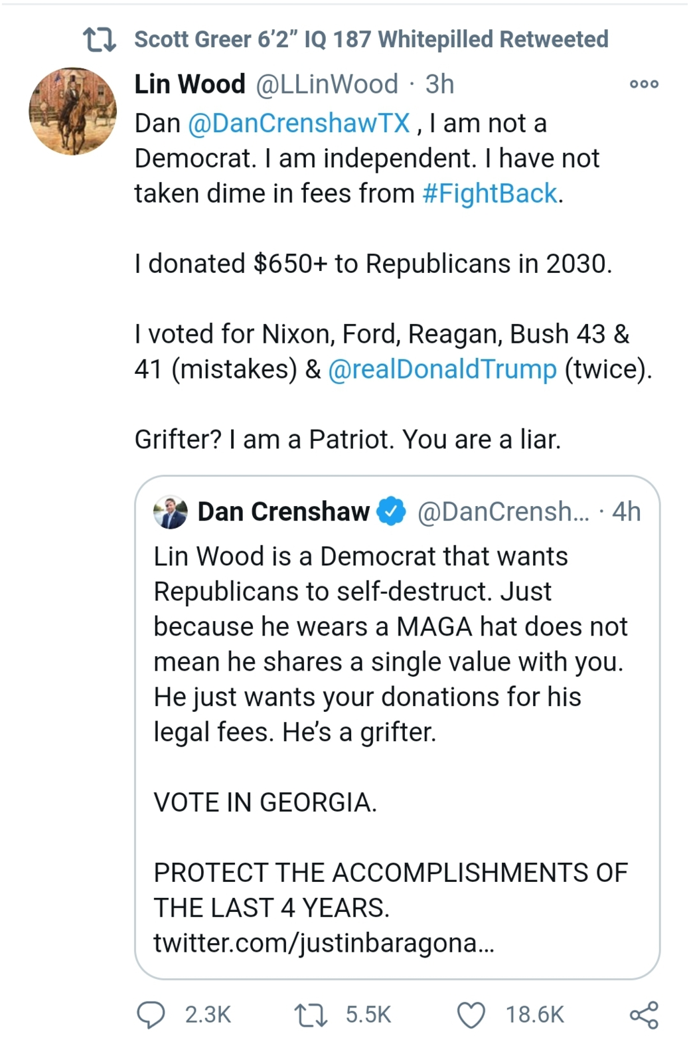Click the retweeted indicator arrows icon
This screenshot has height=1048, width=689.
click(100, 40)
